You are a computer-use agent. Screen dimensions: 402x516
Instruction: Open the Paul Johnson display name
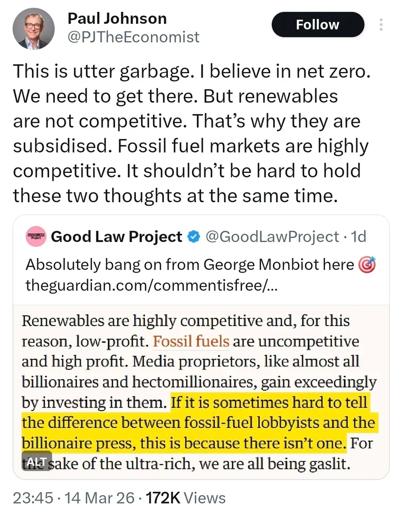(x=117, y=19)
